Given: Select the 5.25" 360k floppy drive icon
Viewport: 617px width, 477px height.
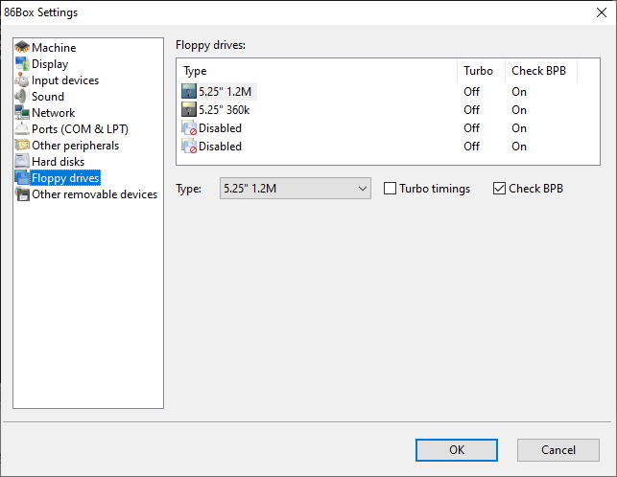Looking at the screenshot, I should point(189,109).
